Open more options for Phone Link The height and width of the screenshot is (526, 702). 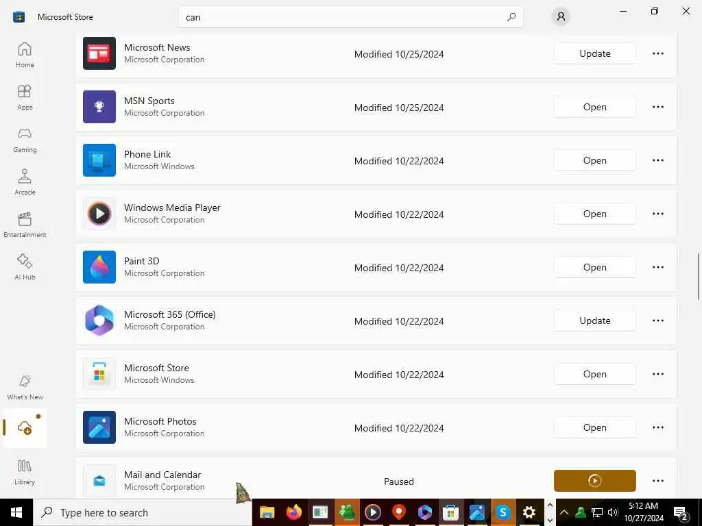pyautogui.click(x=657, y=160)
